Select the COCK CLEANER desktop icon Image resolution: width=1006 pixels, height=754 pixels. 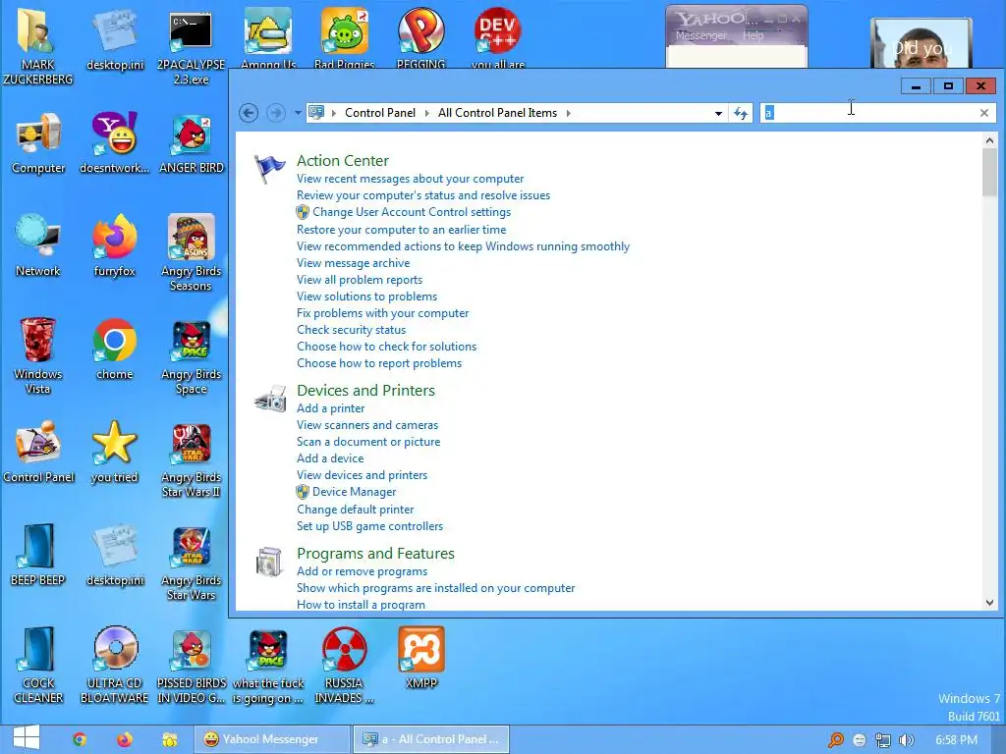[38, 665]
